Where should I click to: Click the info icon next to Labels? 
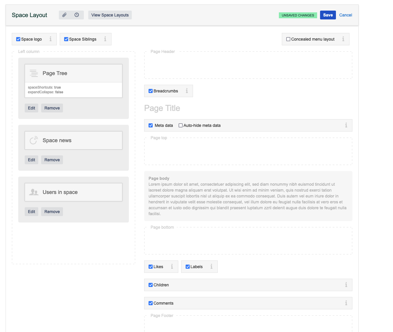pyautogui.click(x=212, y=266)
